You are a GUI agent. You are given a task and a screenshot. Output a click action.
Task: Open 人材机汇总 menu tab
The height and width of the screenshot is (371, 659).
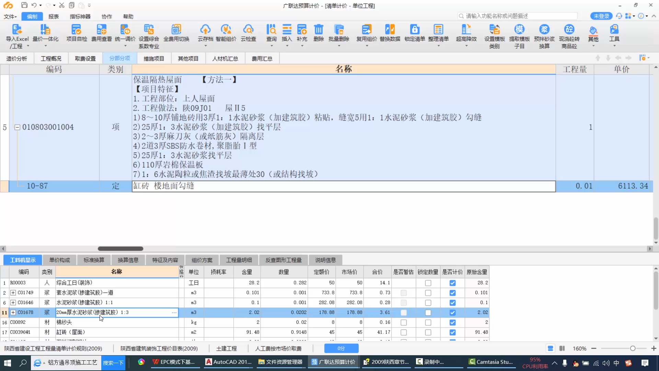click(225, 58)
